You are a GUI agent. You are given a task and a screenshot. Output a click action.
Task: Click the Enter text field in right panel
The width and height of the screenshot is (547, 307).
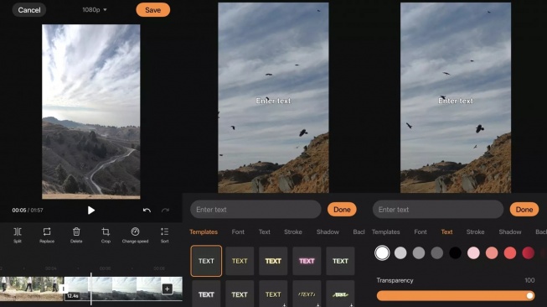pyautogui.click(x=438, y=210)
